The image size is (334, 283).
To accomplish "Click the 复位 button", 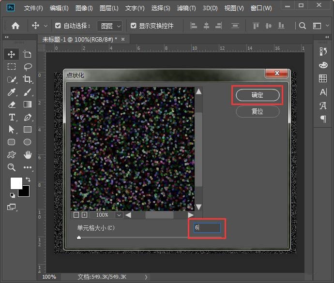I will [258, 111].
